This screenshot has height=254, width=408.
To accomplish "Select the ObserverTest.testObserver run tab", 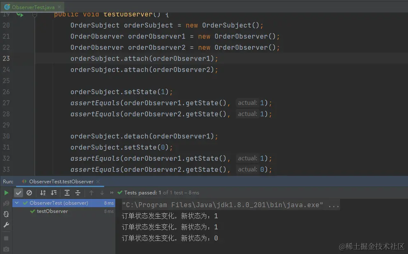I will coord(61,182).
